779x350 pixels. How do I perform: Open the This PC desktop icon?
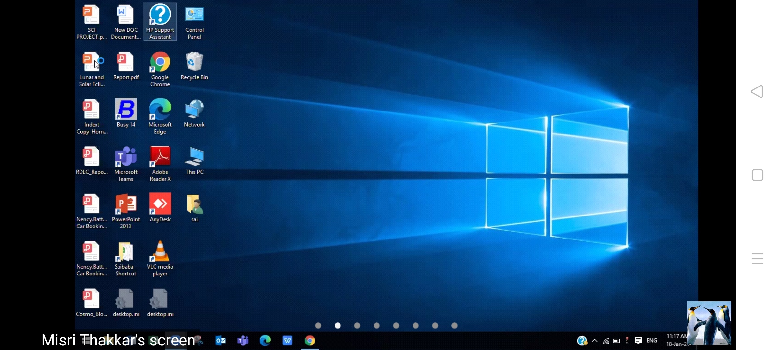pos(194,160)
